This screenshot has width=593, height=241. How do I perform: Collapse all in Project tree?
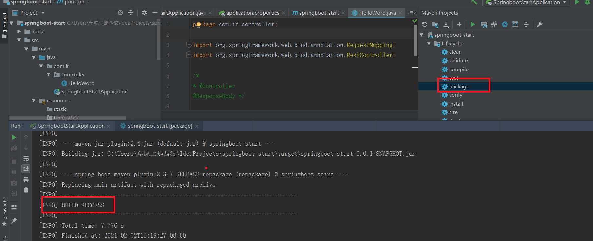[x=131, y=13]
